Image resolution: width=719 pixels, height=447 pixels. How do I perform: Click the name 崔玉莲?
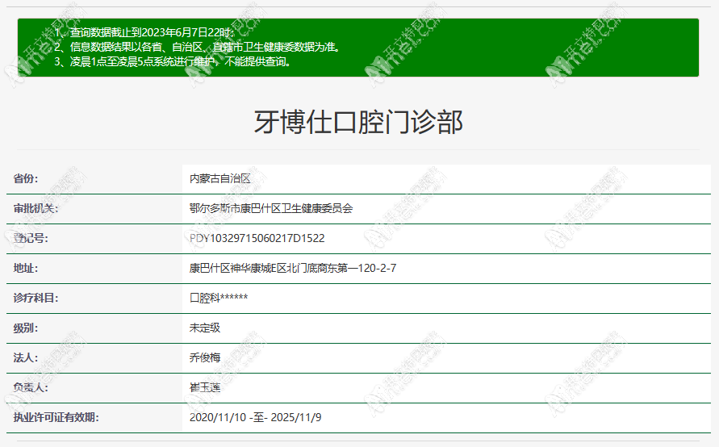205,388
